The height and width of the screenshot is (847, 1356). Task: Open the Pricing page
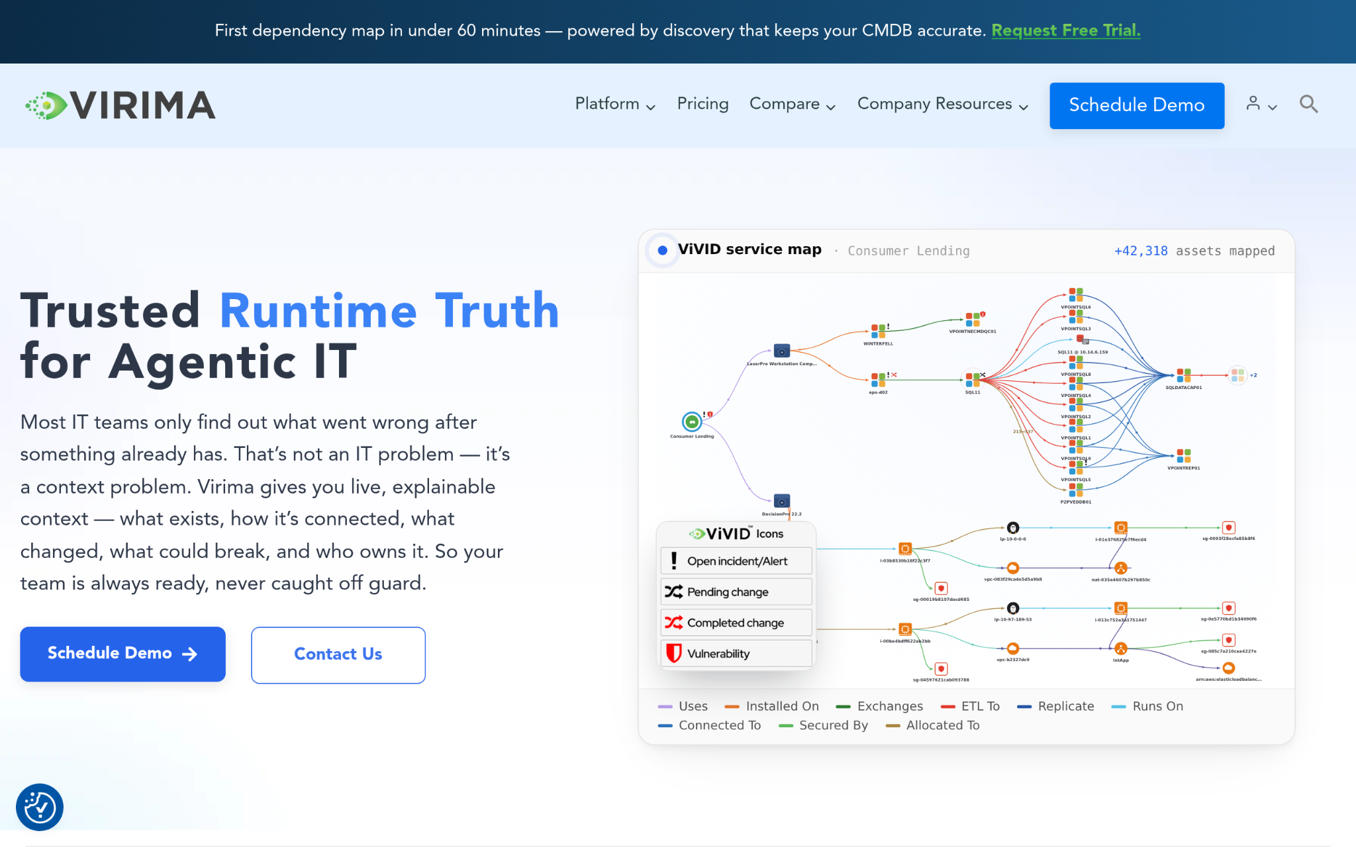click(x=702, y=104)
